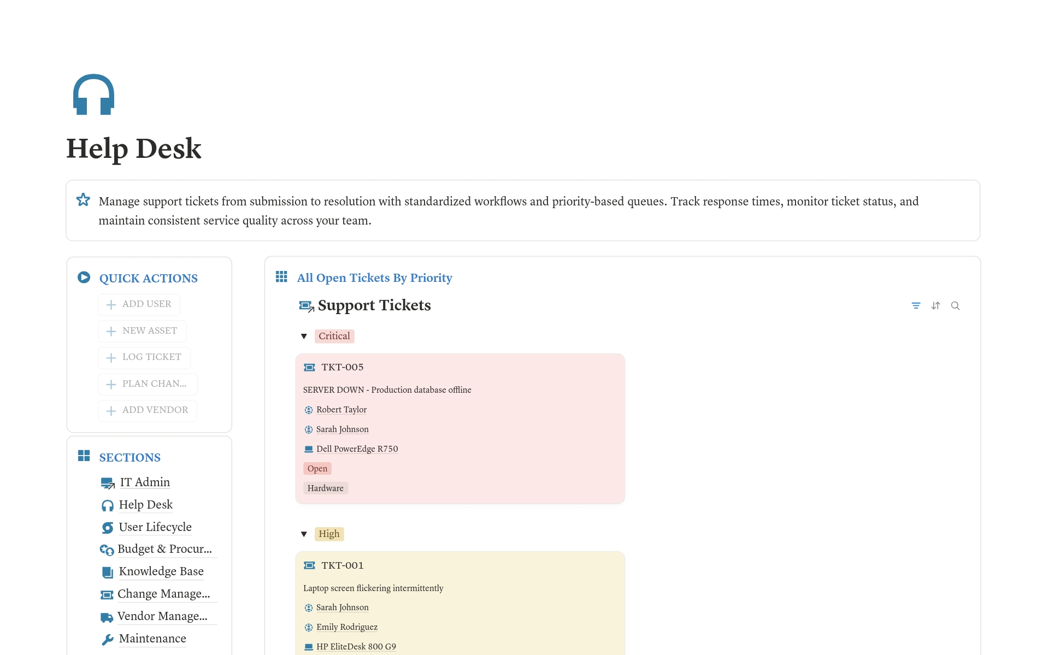Click the Critical priority label
This screenshot has width=1049, height=655.
coord(334,336)
